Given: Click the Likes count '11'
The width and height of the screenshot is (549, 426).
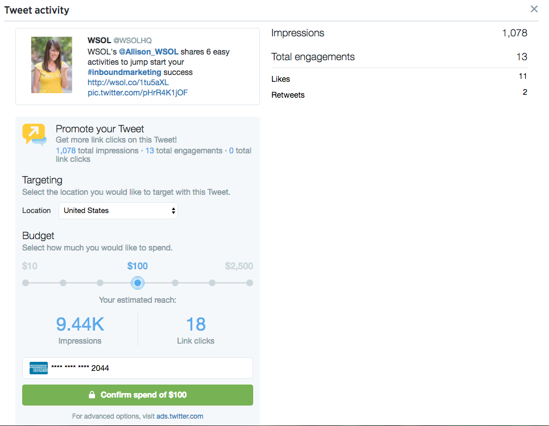Looking at the screenshot, I should click(x=523, y=76).
